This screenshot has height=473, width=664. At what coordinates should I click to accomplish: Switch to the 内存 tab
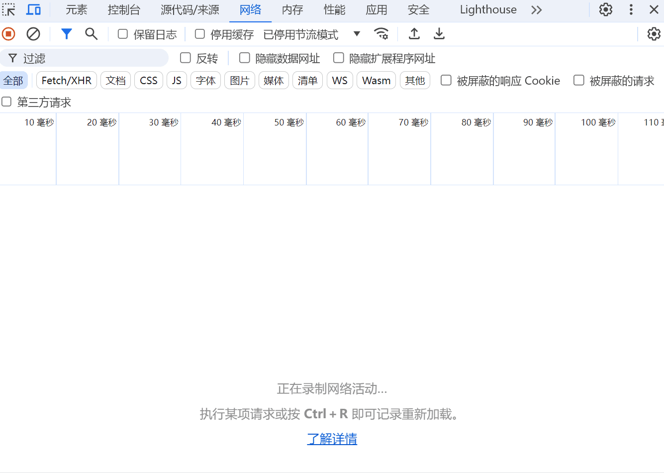pos(292,9)
